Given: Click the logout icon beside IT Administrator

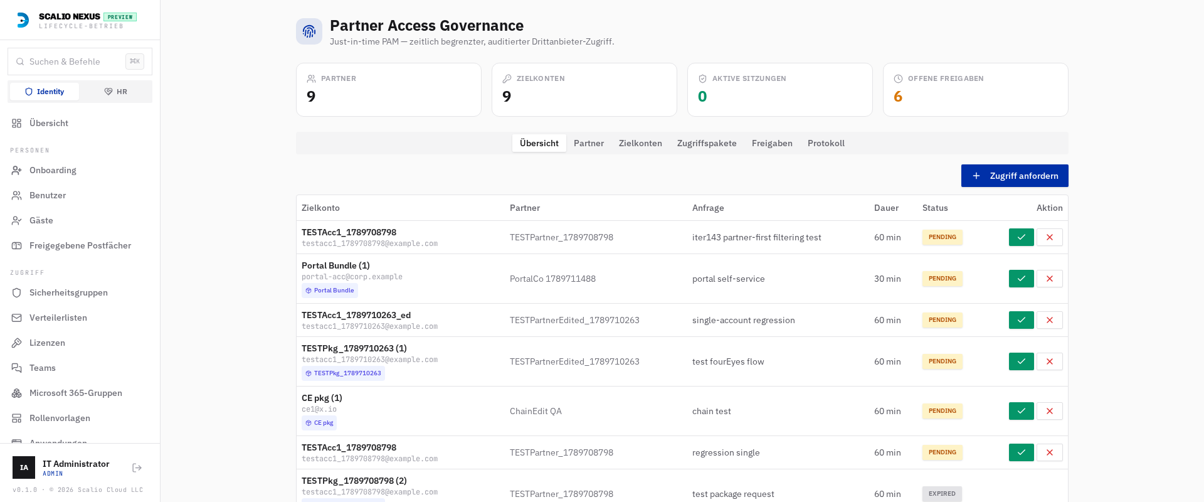Looking at the screenshot, I should pos(137,467).
